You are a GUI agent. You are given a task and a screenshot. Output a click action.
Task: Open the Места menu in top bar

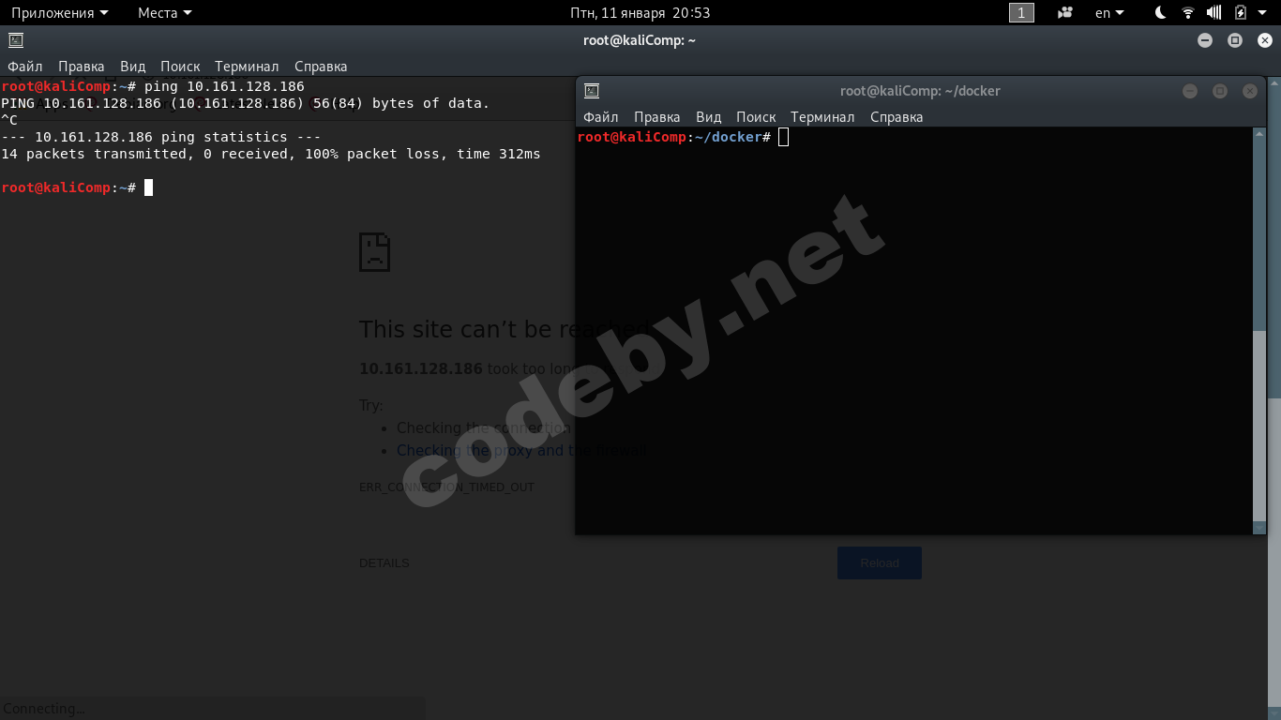(x=164, y=13)
